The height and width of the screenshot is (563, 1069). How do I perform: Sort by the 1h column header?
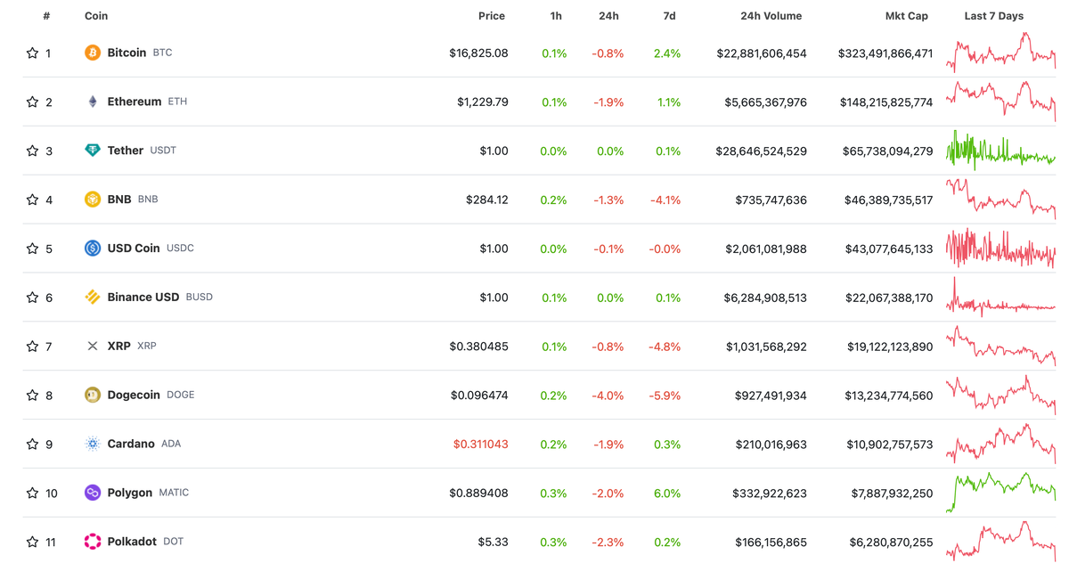[556, 16]
